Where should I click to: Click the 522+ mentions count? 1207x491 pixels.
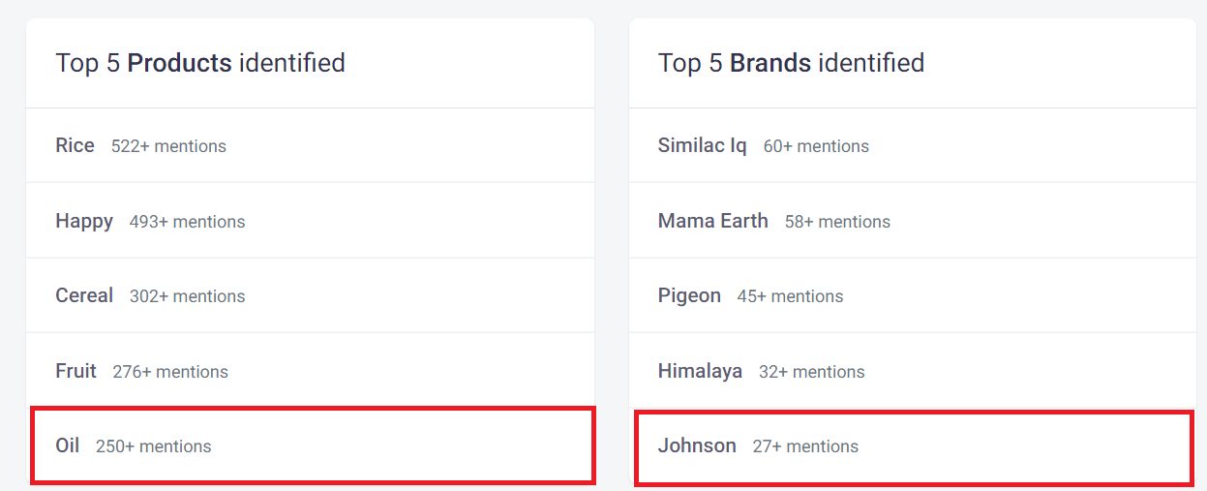click(x=168, y=146)
